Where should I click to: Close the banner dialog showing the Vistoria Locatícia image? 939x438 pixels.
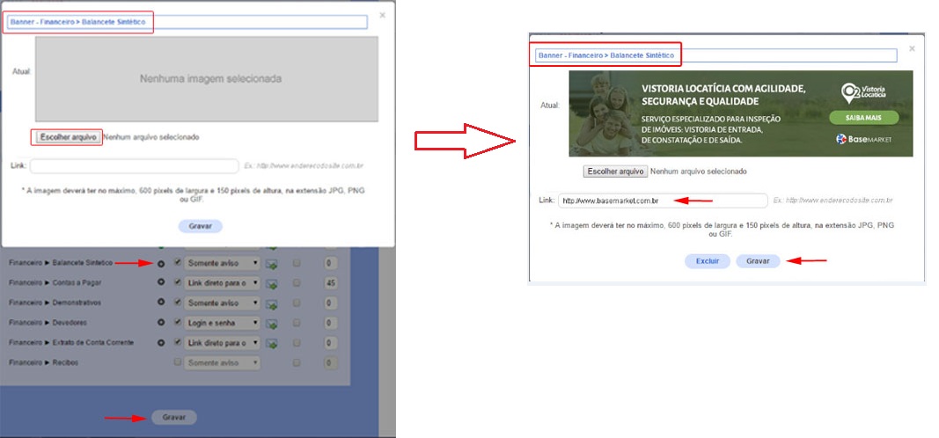click(912, 48)
